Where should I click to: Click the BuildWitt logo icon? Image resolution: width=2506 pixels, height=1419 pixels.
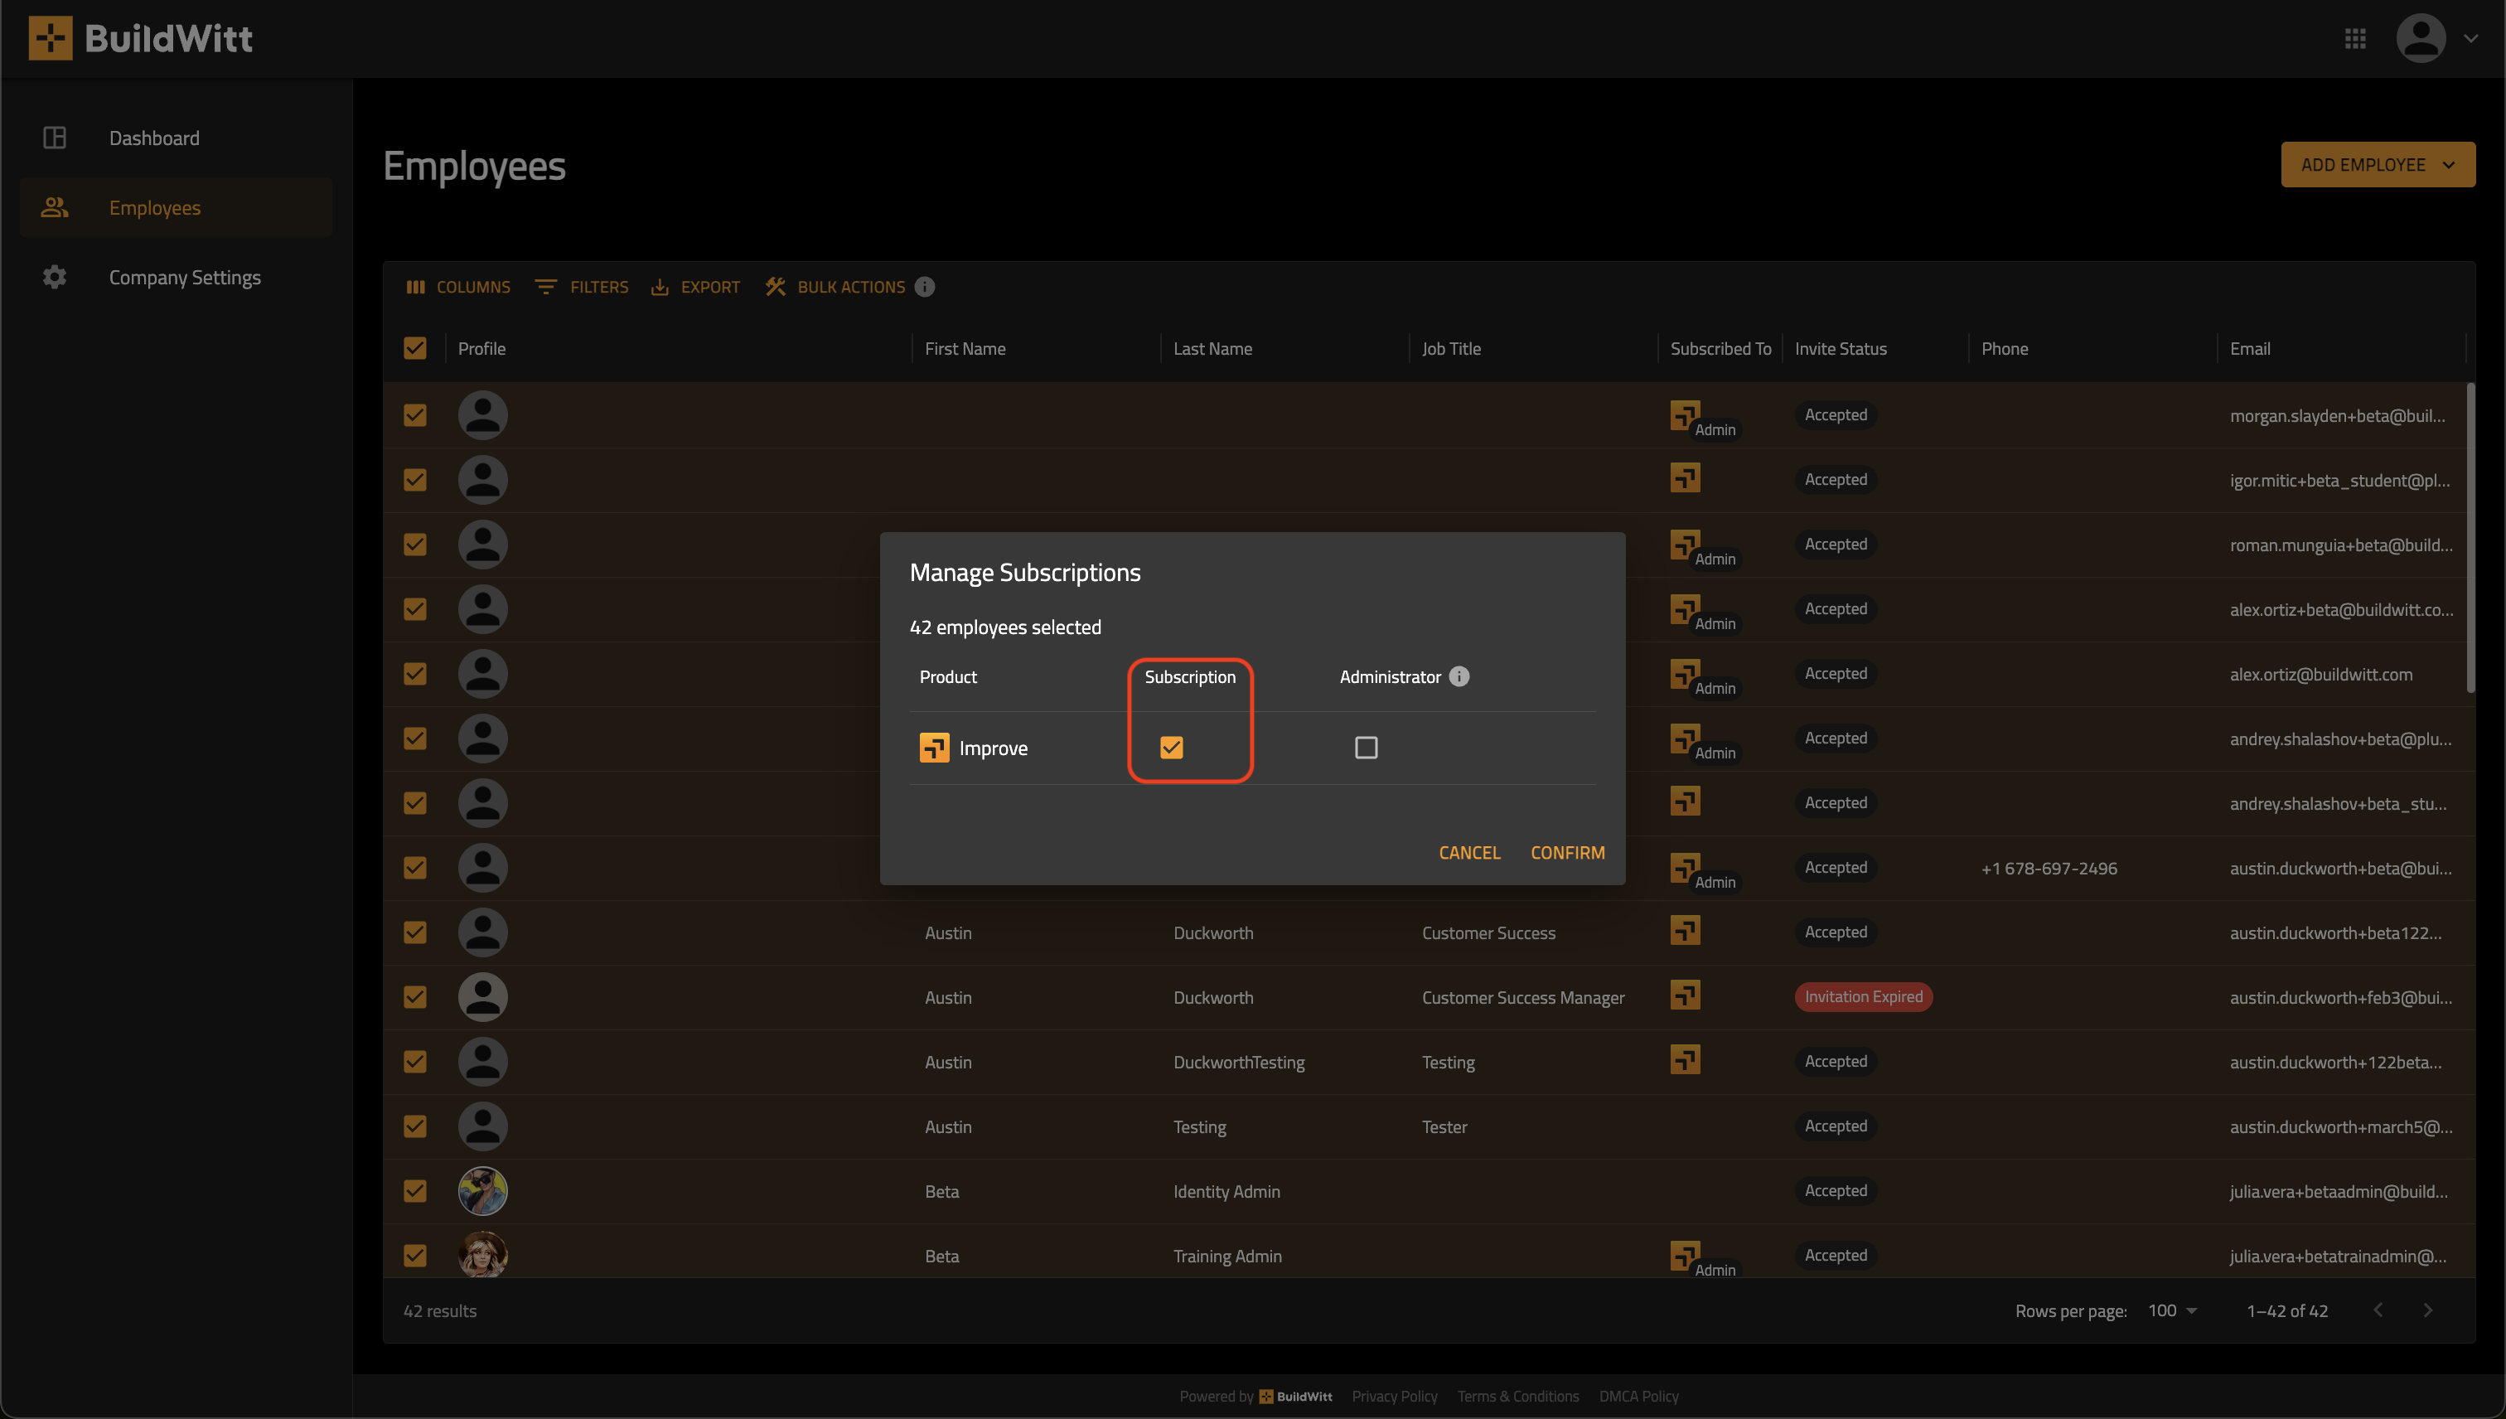(50, 38)
